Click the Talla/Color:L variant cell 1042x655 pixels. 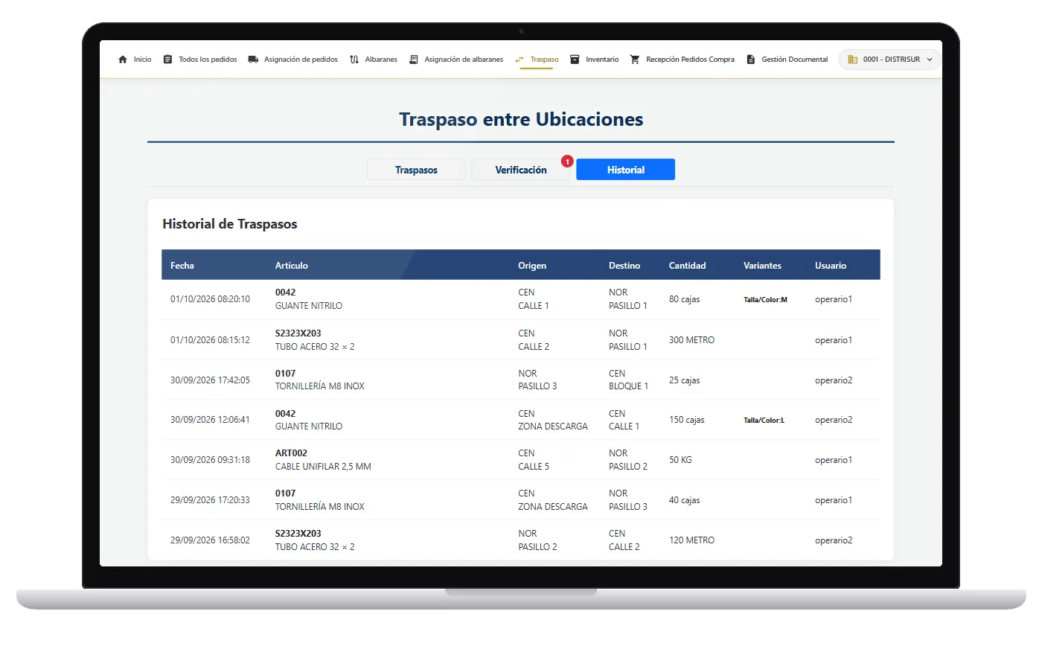coord(764,421)
